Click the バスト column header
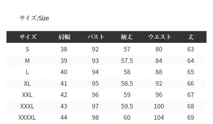Image resolution: width=213 pixels, height=124 pixels. tap(95, 37)
